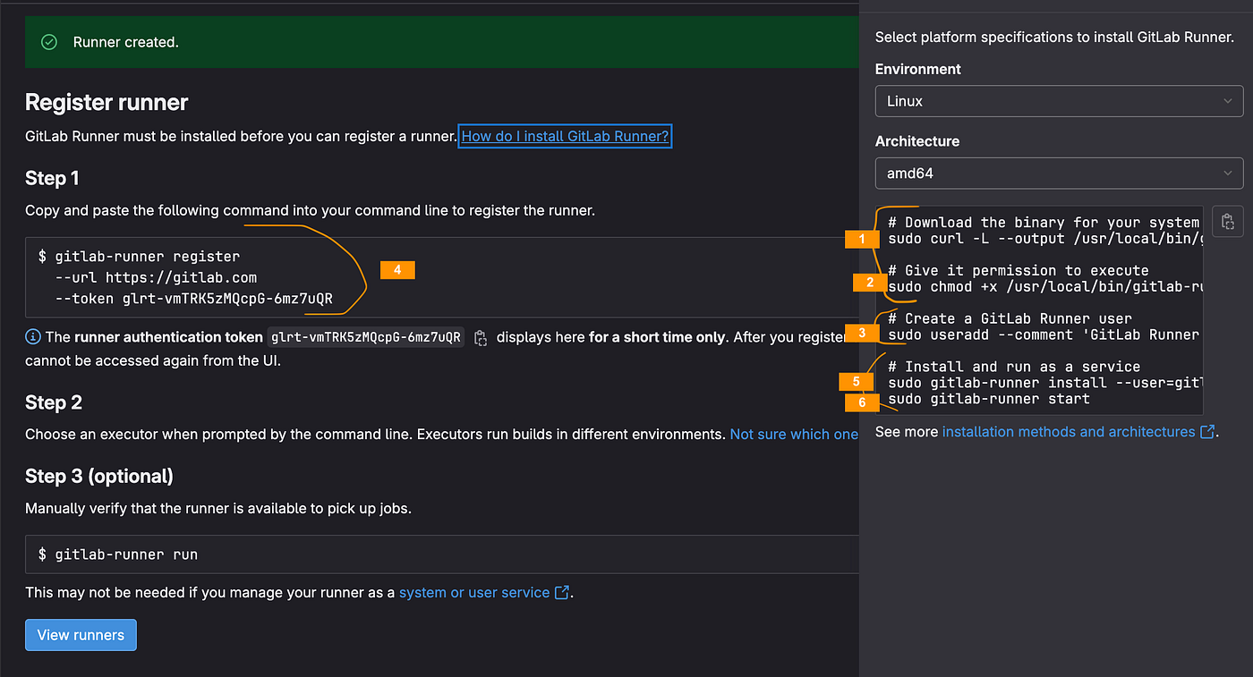Click the sudo useradd --comment line
Screen dimensions: 1253x677
click(x=1044, y=335)
